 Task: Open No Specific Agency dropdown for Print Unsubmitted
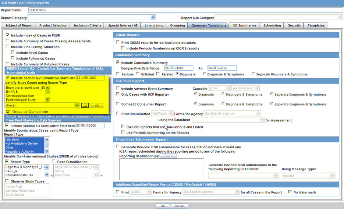258,113
